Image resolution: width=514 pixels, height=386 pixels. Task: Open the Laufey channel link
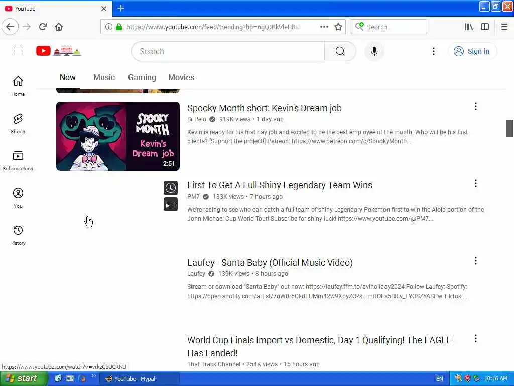(x=196, y=274)
